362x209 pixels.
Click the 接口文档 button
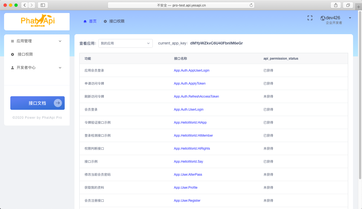point(38,103)
